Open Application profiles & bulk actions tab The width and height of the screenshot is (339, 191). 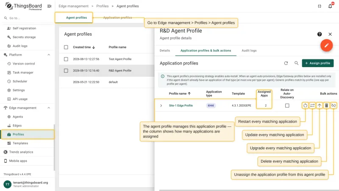coord(206,51)
